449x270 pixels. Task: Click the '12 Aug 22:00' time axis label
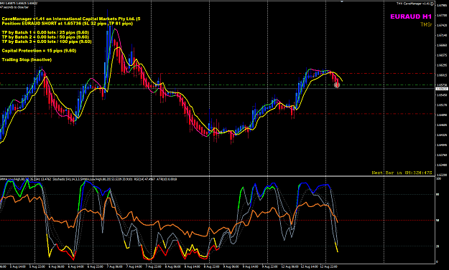click(x=328, y=267)
